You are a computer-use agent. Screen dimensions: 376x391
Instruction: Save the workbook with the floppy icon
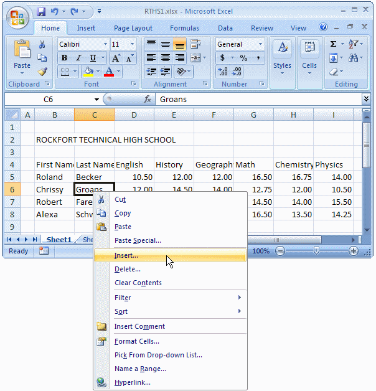pos(41,11)
